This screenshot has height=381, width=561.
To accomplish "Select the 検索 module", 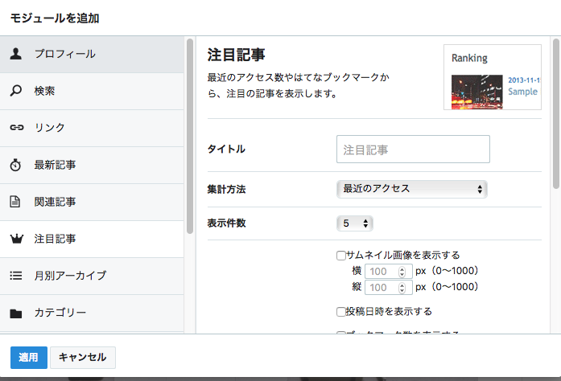I will point(92,91).
